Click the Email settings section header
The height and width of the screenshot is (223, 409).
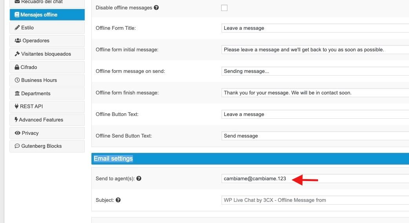(250, 159)
